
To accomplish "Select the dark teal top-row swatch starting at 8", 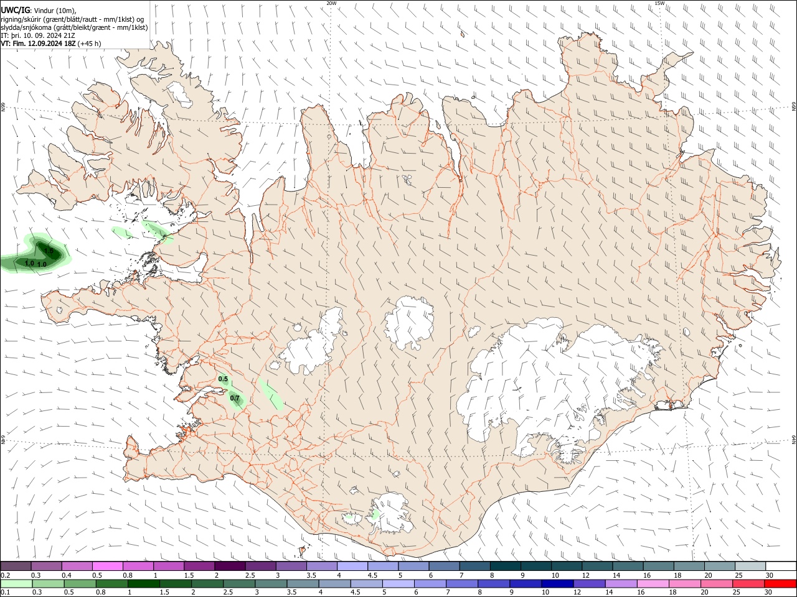I will (505, 566).
